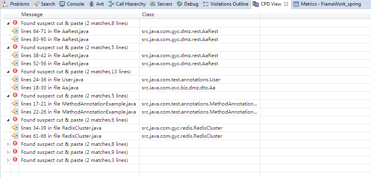Screen dimensions: 371x178
Task: Click the Search tab flashlight icon
Action: (x=36, y=4)
